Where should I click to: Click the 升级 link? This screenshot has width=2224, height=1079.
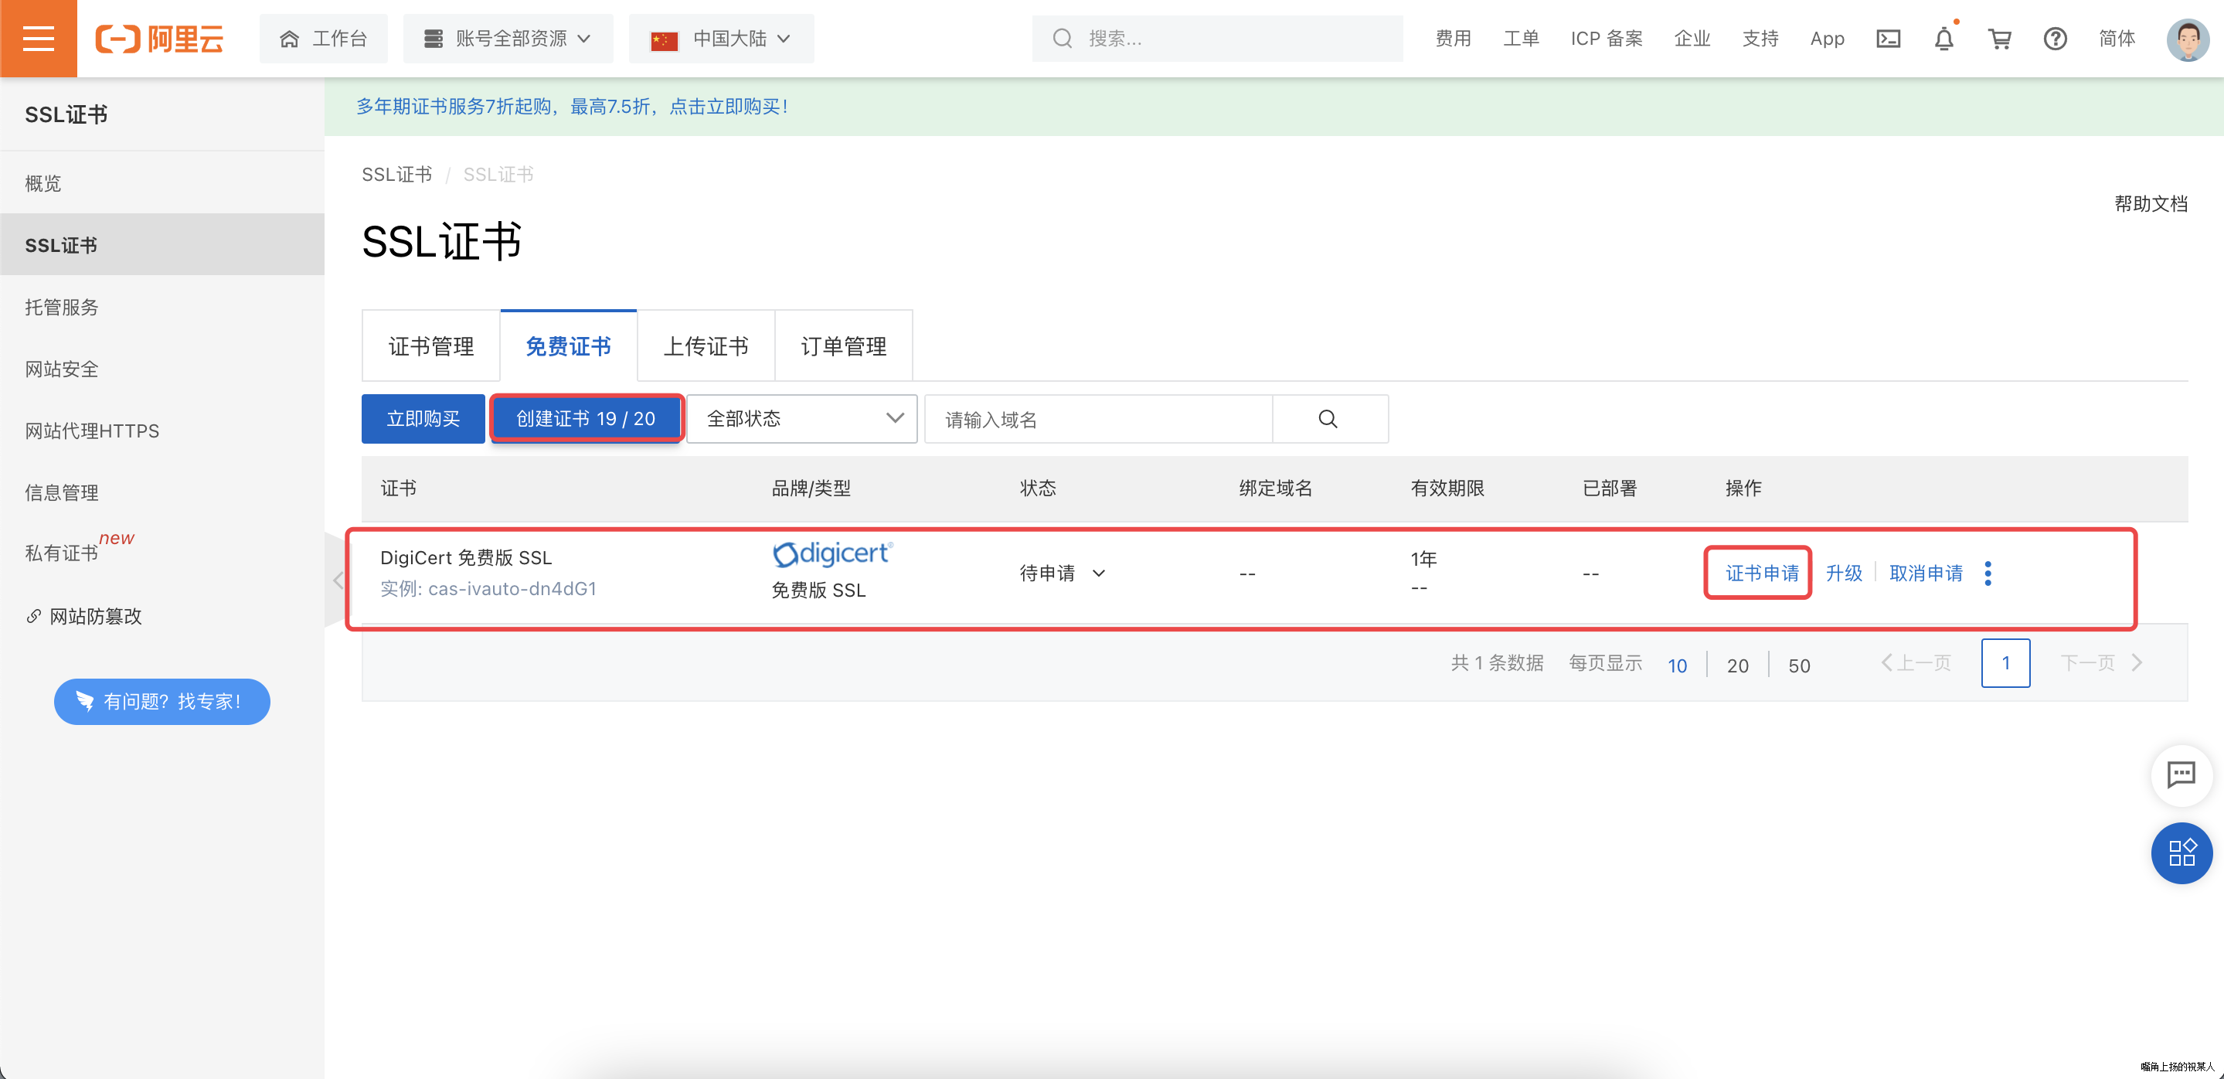pyautogui.click(x=1844, y=574)
